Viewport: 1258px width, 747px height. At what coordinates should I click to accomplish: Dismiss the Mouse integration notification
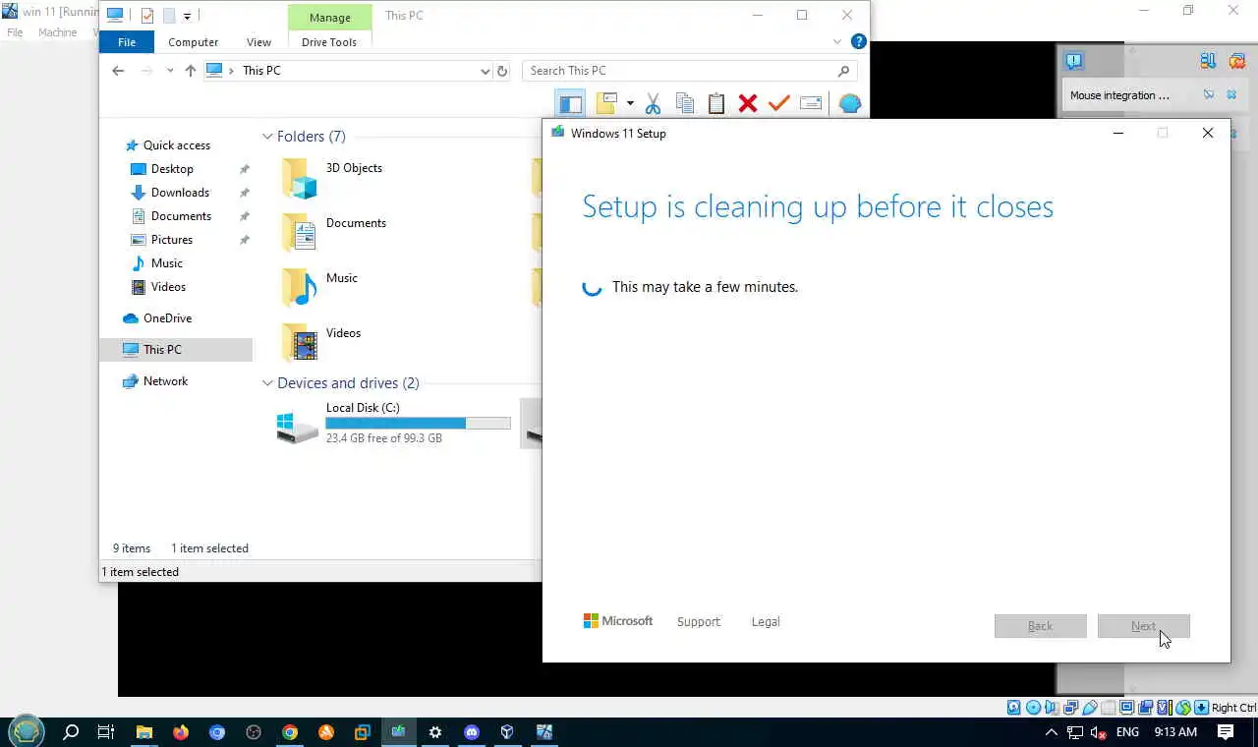click(x=1231, y=95)
